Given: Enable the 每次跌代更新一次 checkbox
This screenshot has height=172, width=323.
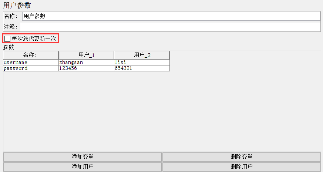Looking at the screenshot, I should point(7,38).
